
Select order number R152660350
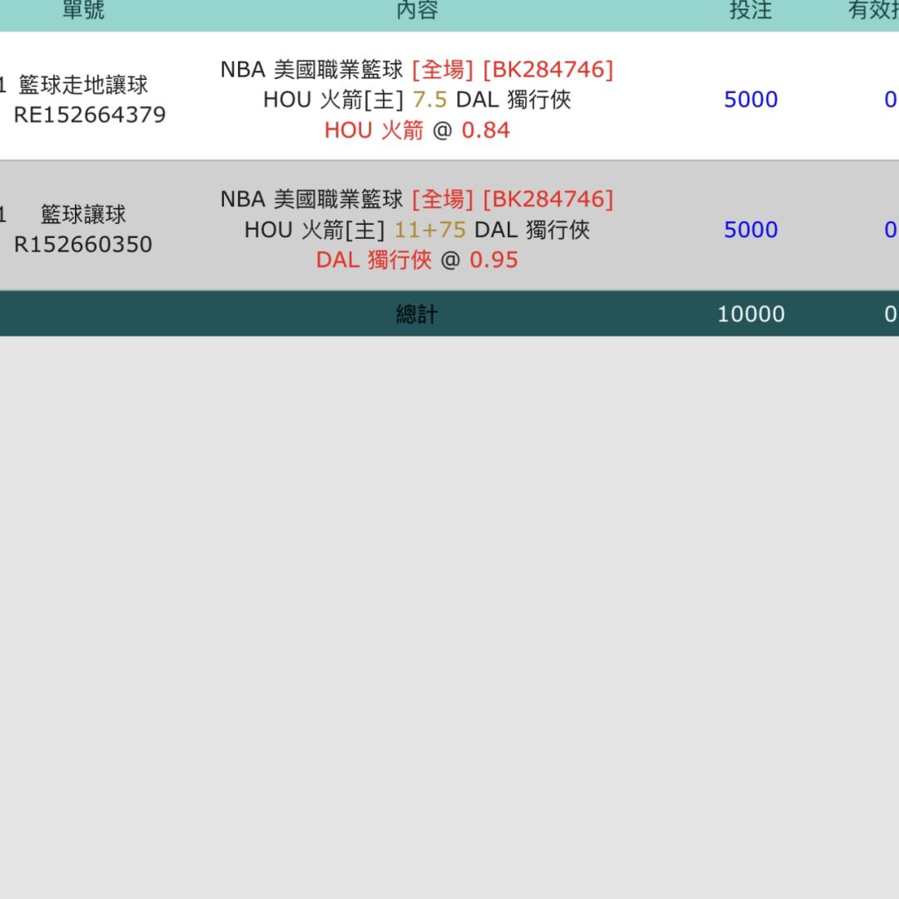pos(83,245)
